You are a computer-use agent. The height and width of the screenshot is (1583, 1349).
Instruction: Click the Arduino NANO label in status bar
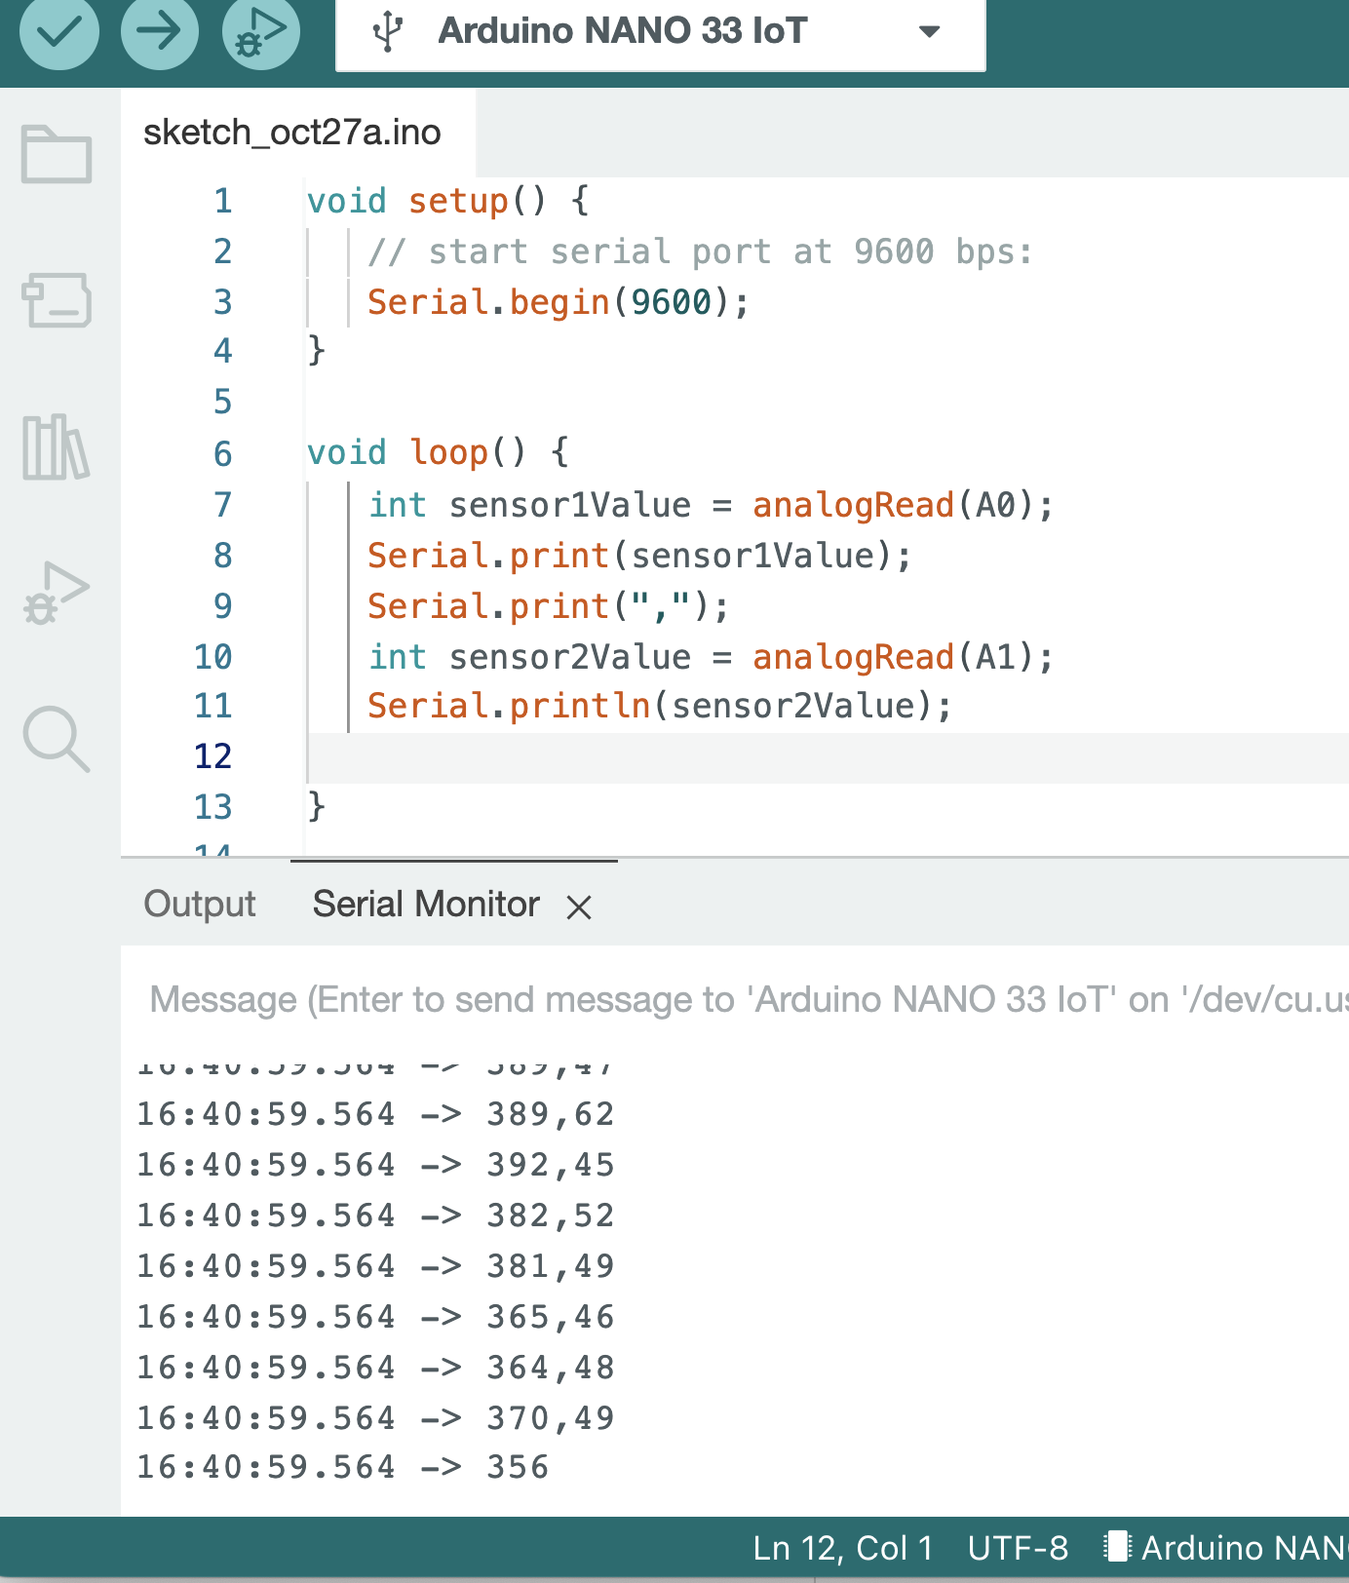pyautogui.click(x=1245, y=1548)
